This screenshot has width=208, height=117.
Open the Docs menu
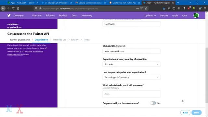click(x=74, y=16)
